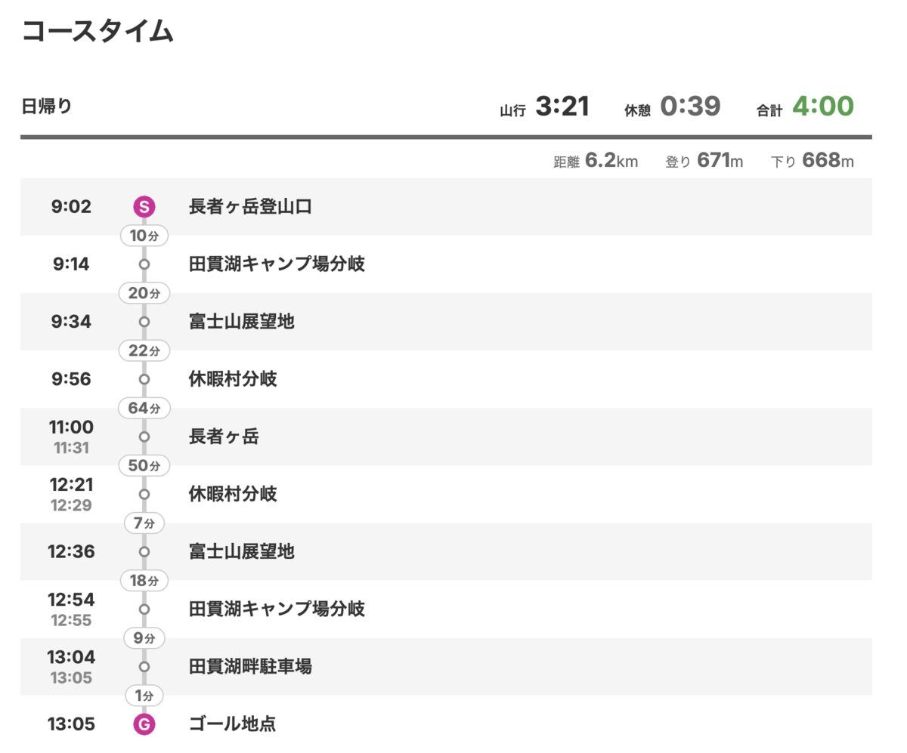
Task: Click the waypoint dot for 田貫湖畔駐車場
Action: pos(144,667)
